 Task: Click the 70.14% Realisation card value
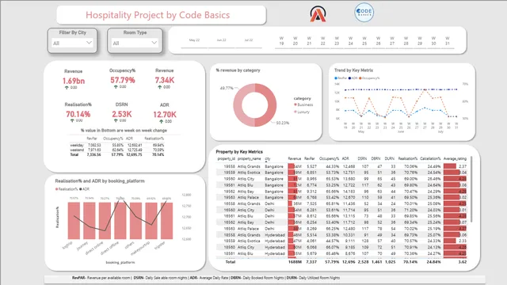pos(78,114)
